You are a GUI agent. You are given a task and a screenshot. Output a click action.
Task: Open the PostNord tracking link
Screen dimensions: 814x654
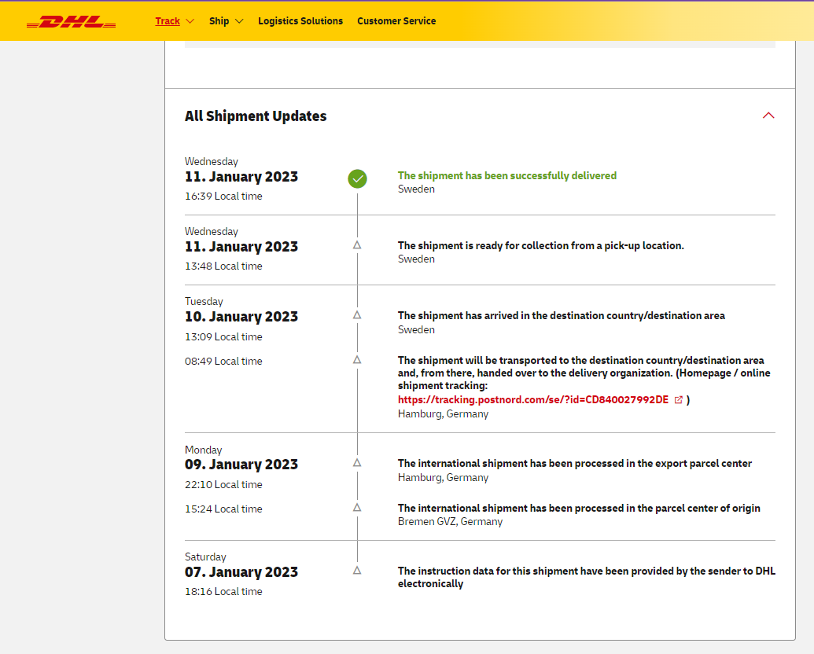(532, 399)
